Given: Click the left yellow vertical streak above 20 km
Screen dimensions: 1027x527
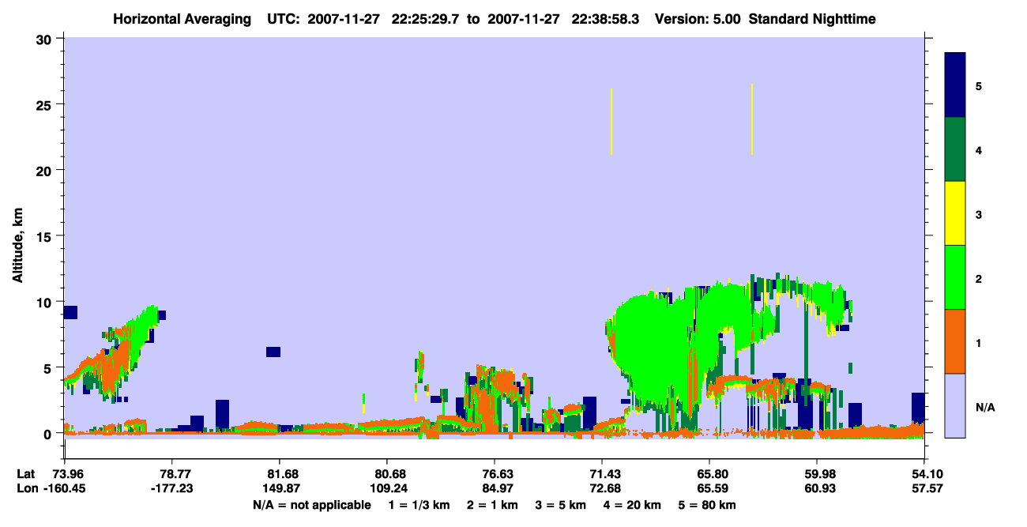Looking at the screenshot, I should [611, 121].
